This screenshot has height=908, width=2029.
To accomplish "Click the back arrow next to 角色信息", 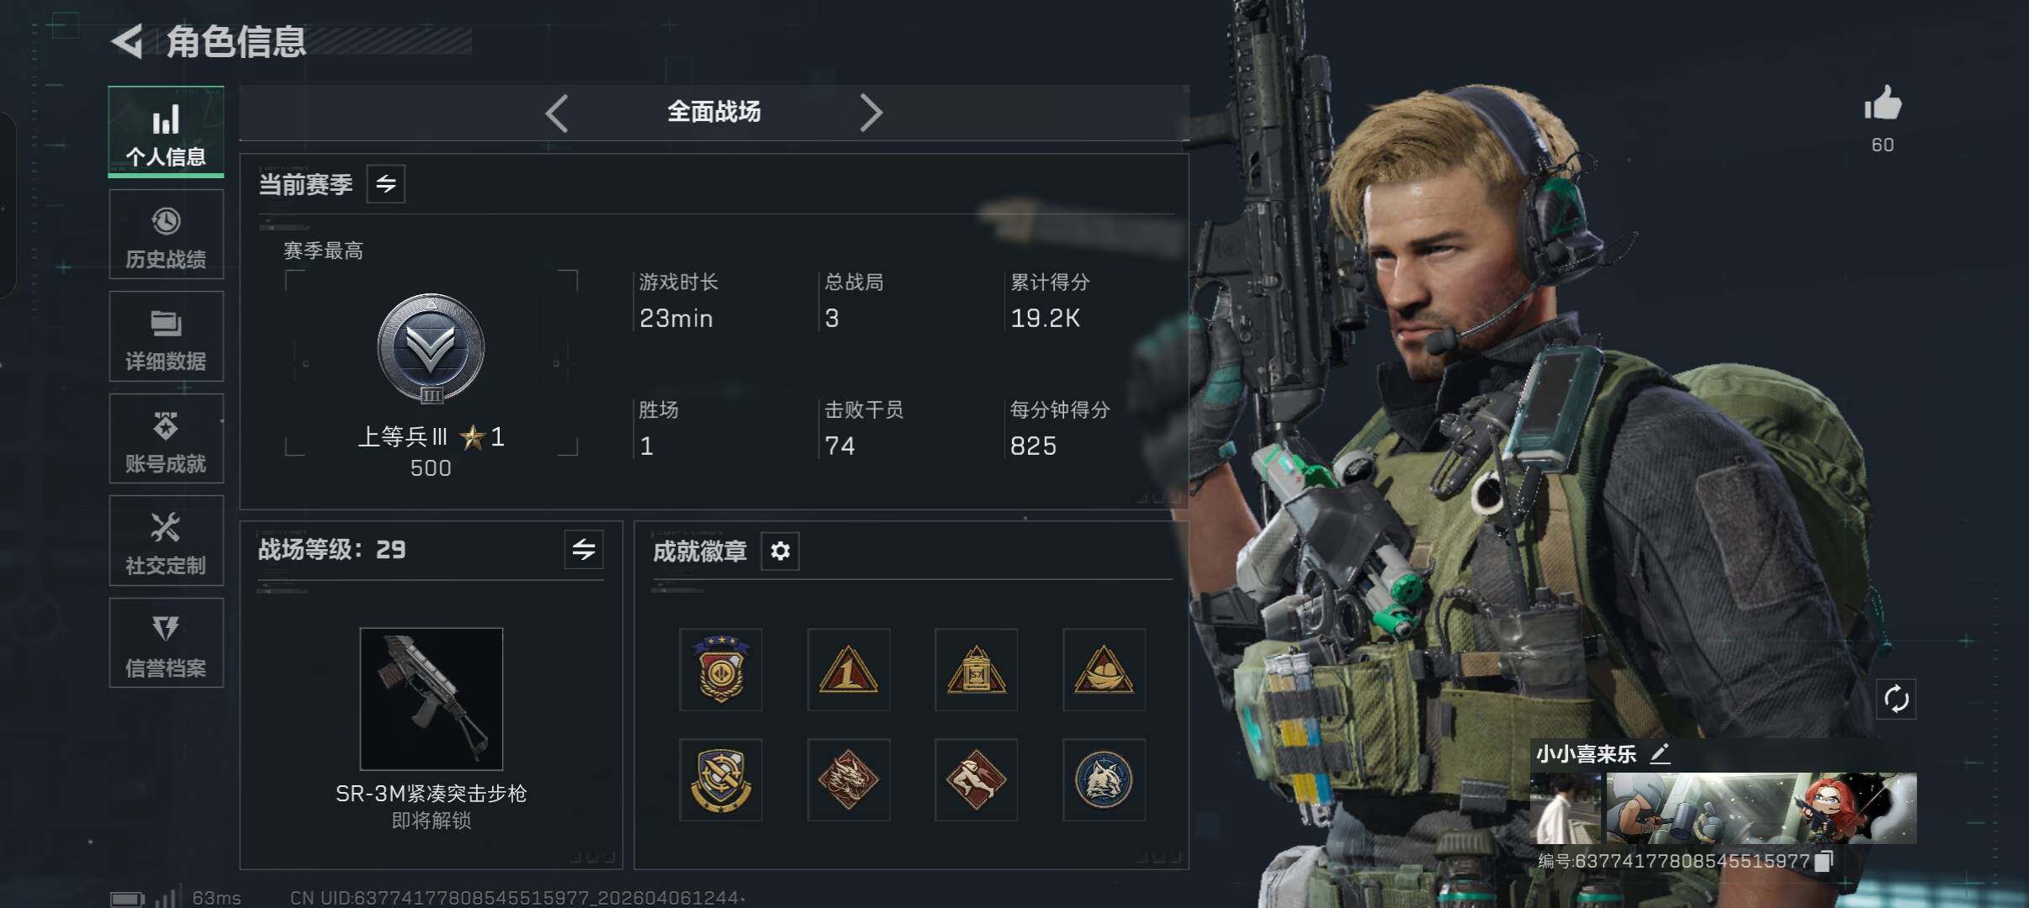I will coord(128,41).
